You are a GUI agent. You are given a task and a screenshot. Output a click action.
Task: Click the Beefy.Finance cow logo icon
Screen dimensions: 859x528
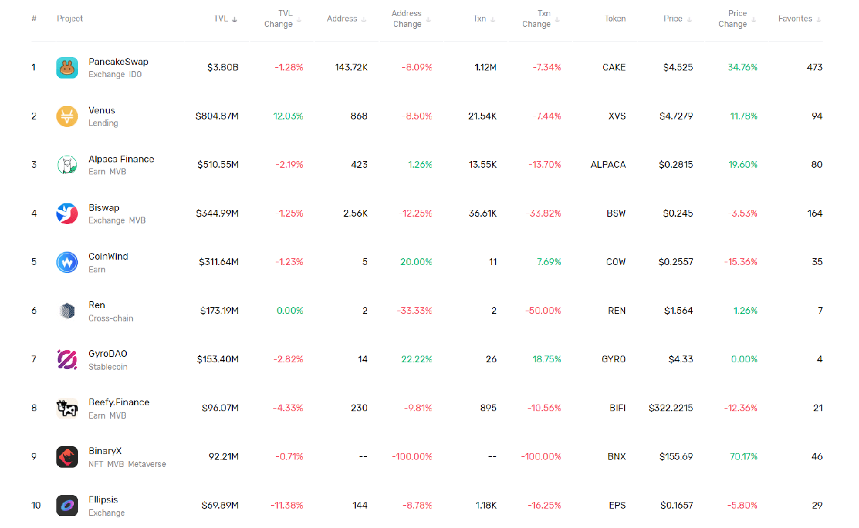click(67, 408)
